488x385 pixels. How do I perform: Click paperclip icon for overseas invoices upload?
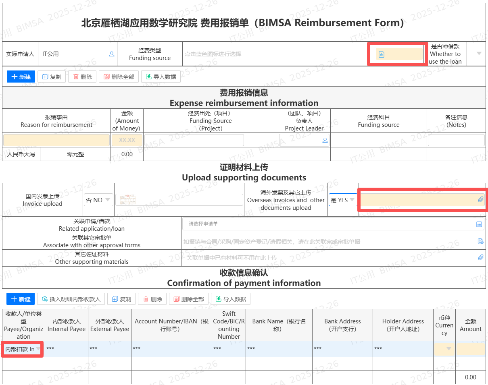(x=480, y=200)
